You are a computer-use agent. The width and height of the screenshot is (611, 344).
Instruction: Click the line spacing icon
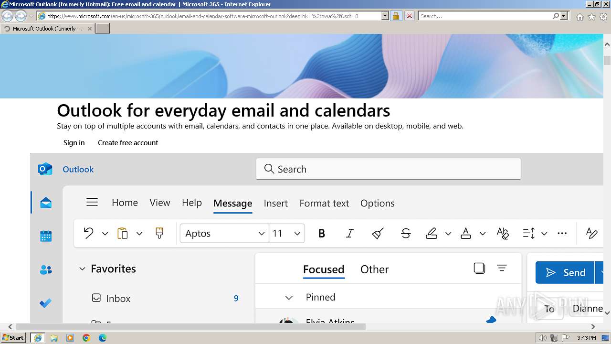529,233
